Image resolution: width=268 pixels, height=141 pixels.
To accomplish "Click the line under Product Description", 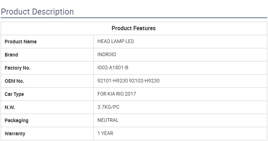I will coord(134,18).
